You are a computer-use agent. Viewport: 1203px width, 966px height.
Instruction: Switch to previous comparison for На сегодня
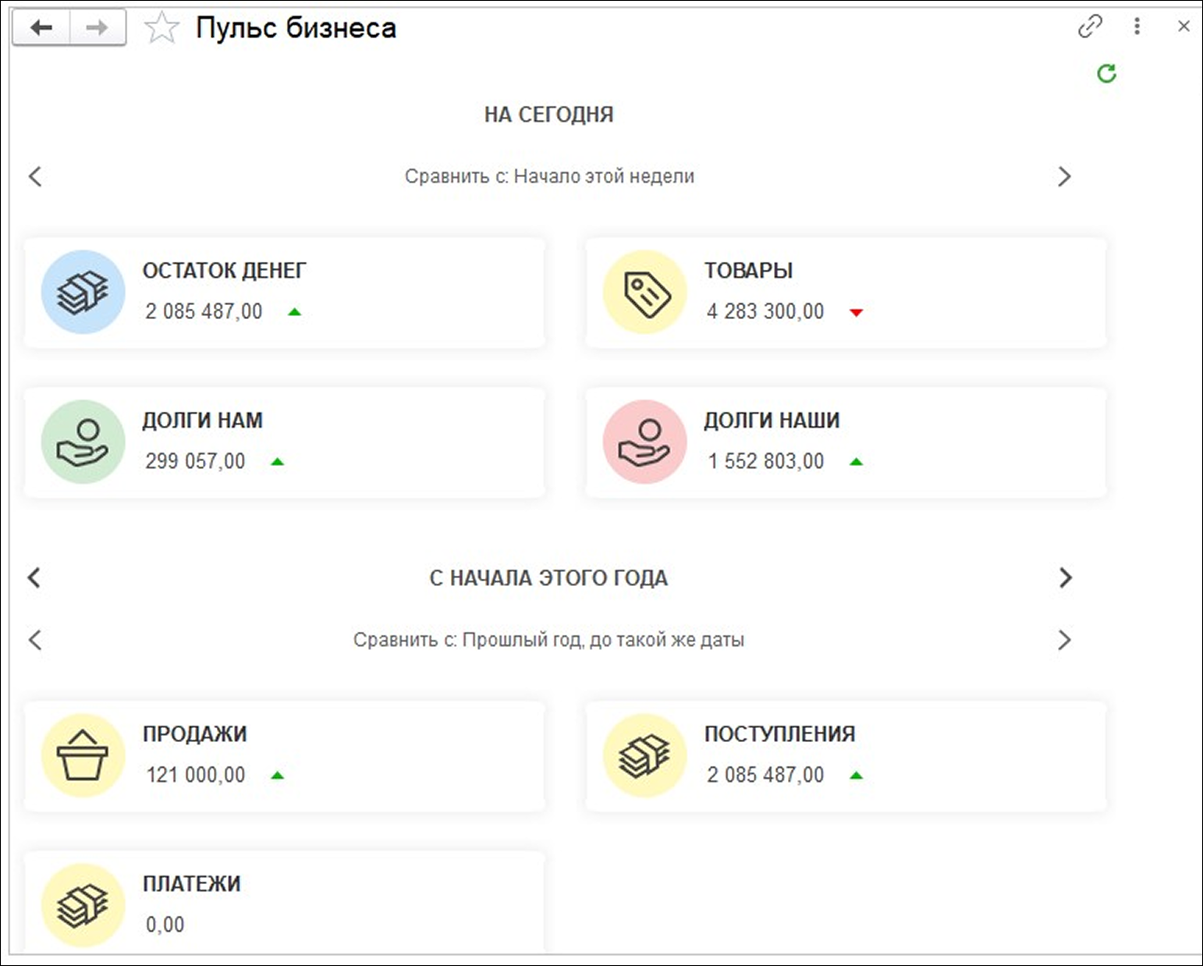point(35,176)
